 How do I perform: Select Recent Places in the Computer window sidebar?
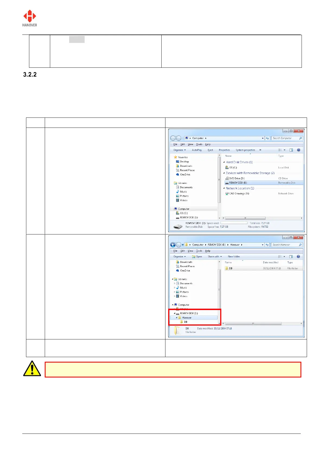[185, 170]
